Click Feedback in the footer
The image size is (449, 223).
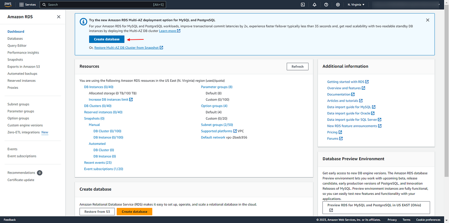(10, 220)
